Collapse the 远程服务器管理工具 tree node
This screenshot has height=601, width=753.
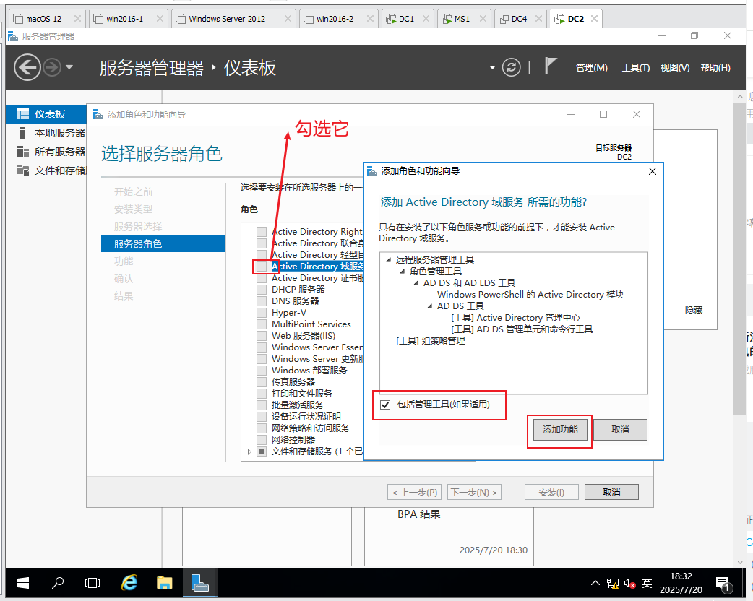tap(389, 260)
